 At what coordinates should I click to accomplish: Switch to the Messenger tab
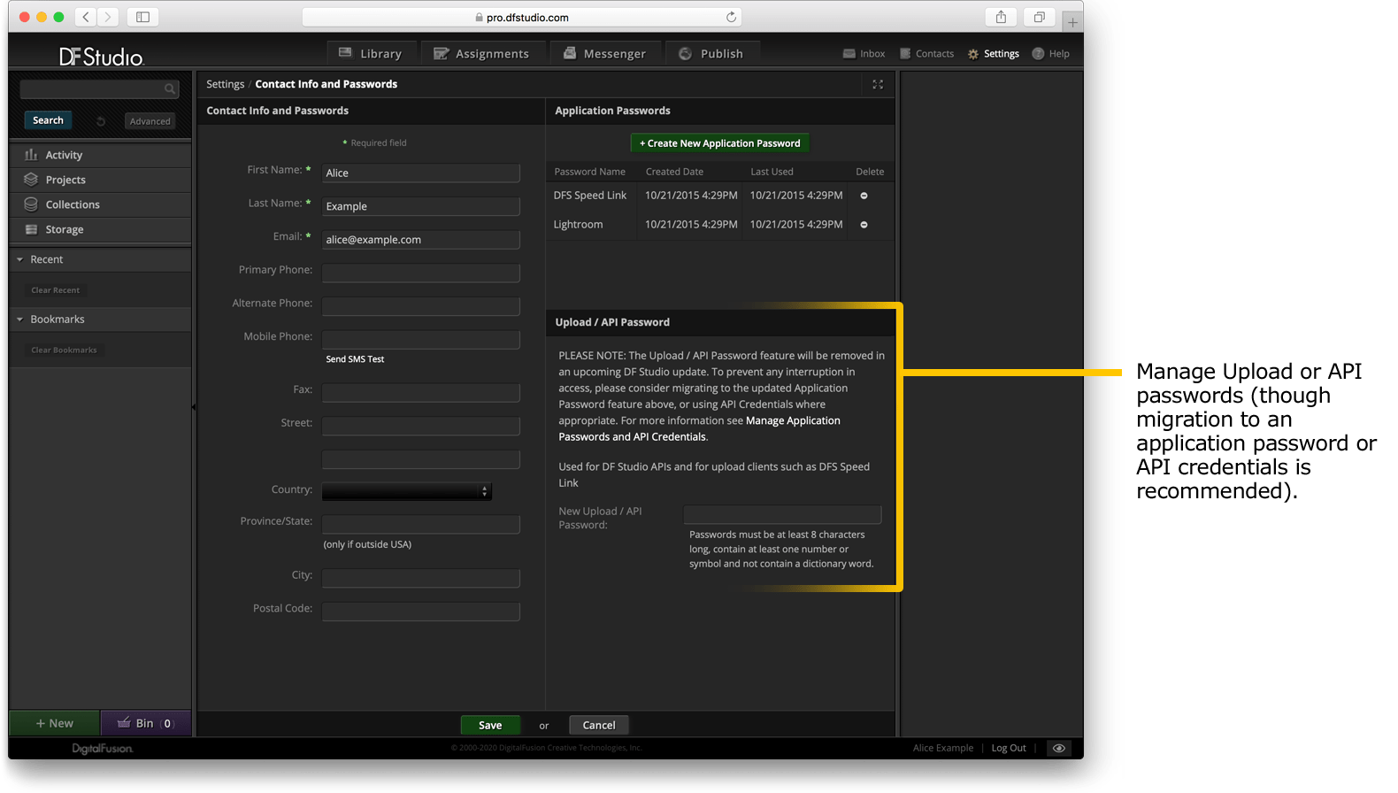pos(604,53)
